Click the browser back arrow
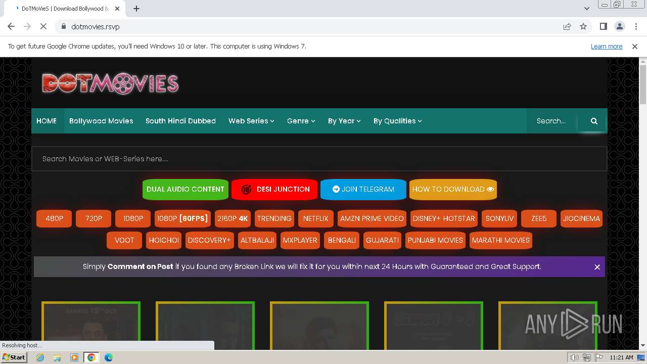This screenshot has width=647, height=364. (11, 26)
